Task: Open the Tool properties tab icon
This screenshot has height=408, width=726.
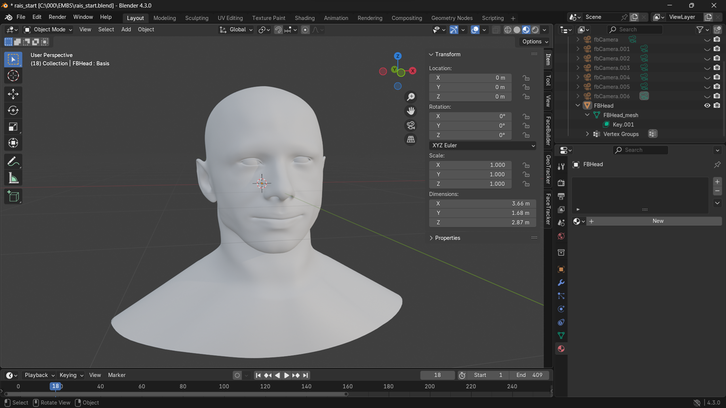Action: coord(561,167)
